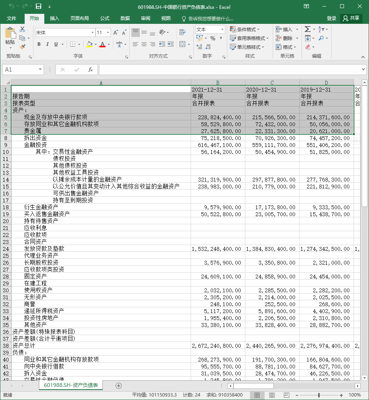Viewport: 369px width, 400px height.
Task: Click the Sort and Filter icon
Action: click(x=321, y=29)
